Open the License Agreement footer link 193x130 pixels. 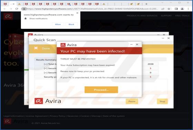tap(37, 116)
